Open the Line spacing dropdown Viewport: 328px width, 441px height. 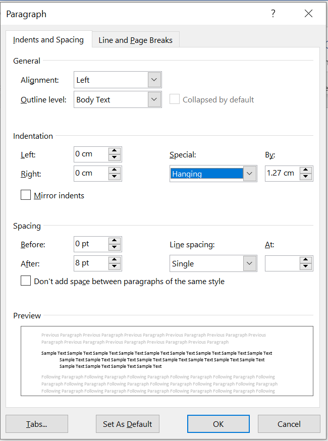pyautogui.click(x=250, y=263)
